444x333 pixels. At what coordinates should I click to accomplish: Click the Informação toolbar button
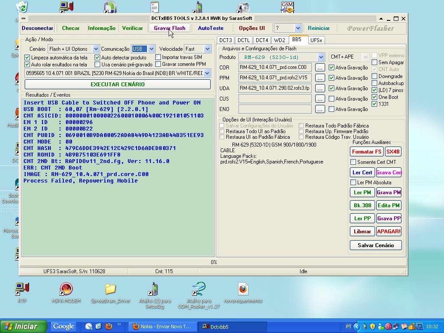pyautogui.click(x=101, y=28)
